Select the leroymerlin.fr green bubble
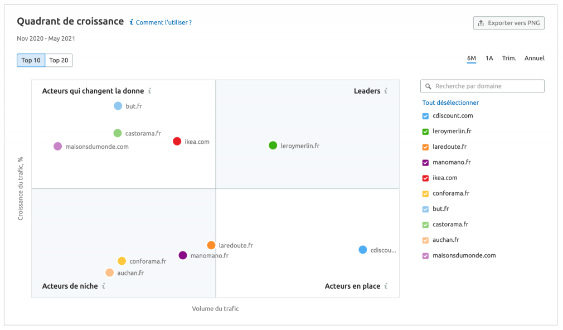Image resolution: width=563 pixels, height=330 pixels. pos(273,145)
